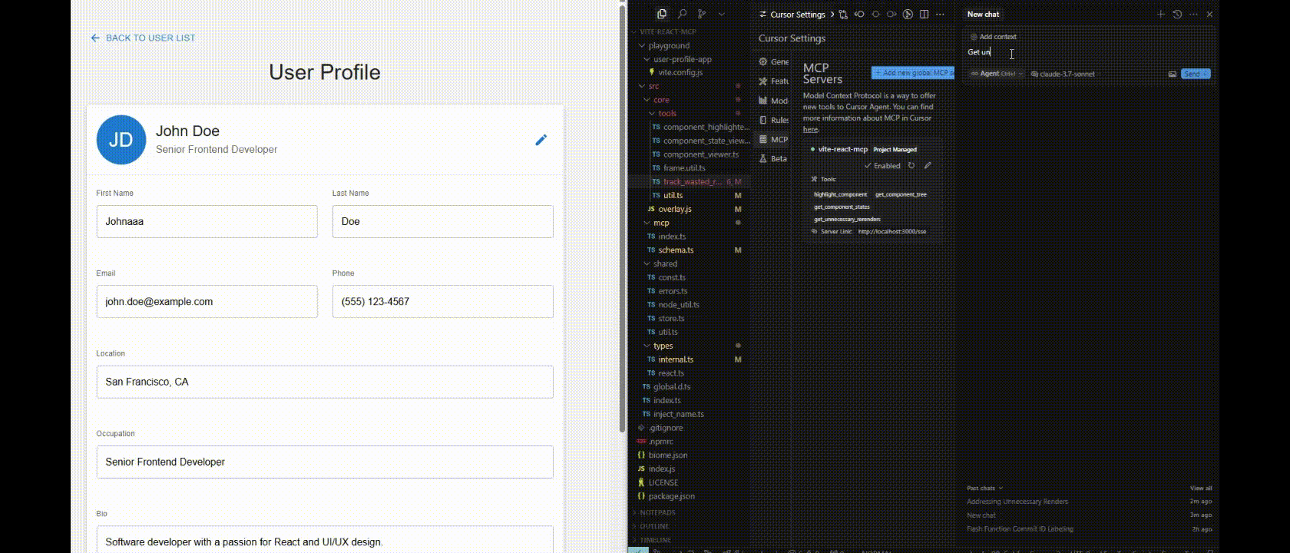
Task: Open chat panel more options ellipsis
Action: point(1193,14)
